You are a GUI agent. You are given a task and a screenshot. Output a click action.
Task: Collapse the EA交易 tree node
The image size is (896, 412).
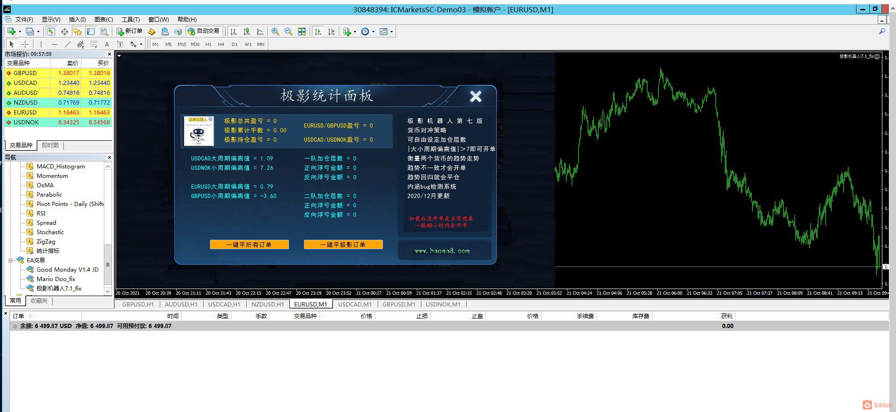(x=11, y=260)
